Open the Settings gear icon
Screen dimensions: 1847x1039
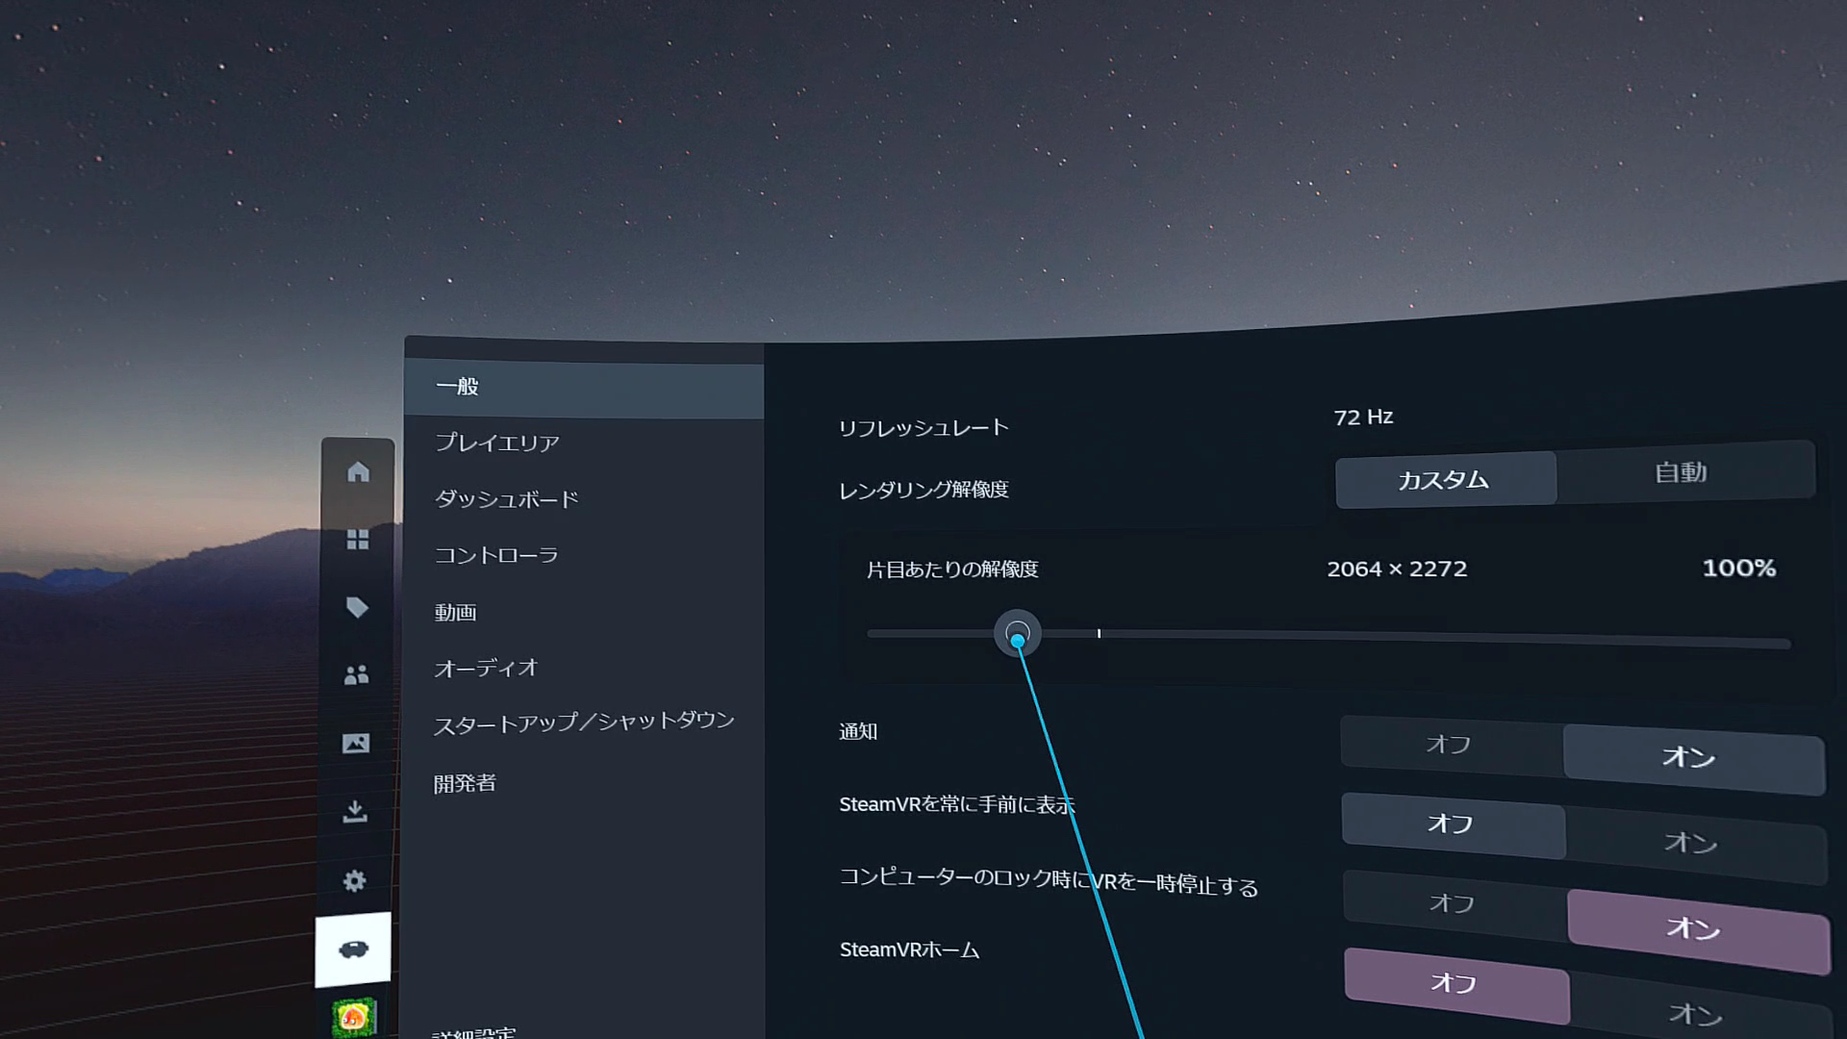pos(355,880)
